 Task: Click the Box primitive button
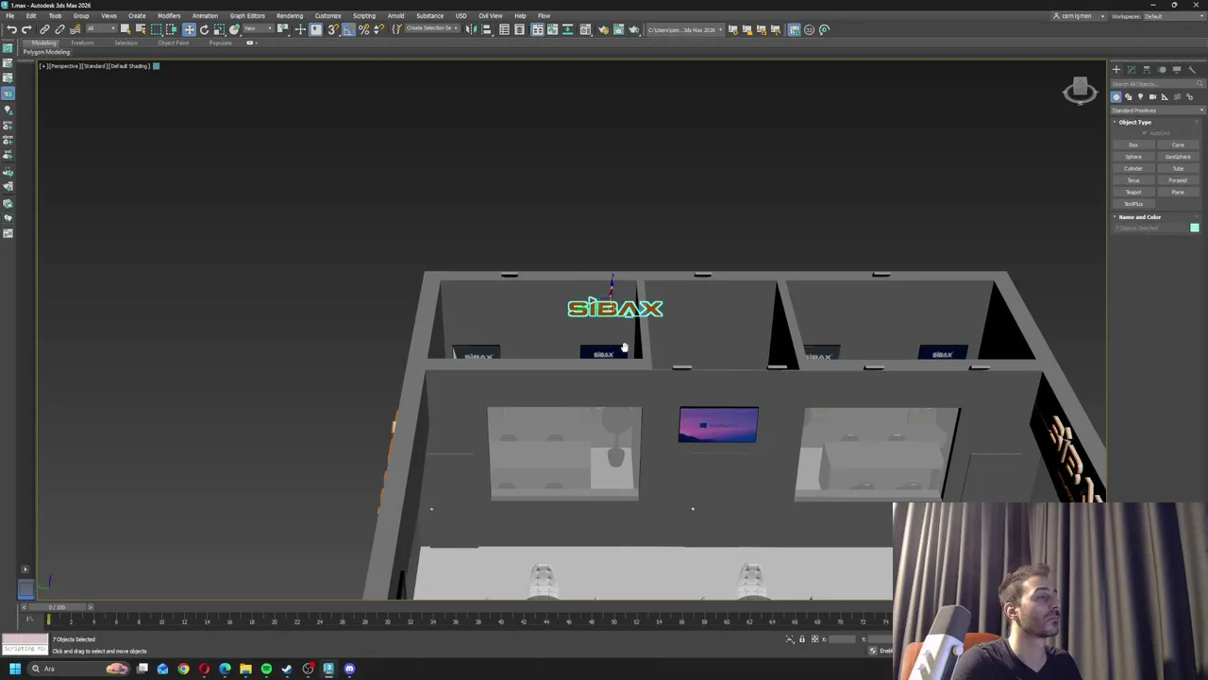click(x=1133, y=144)
